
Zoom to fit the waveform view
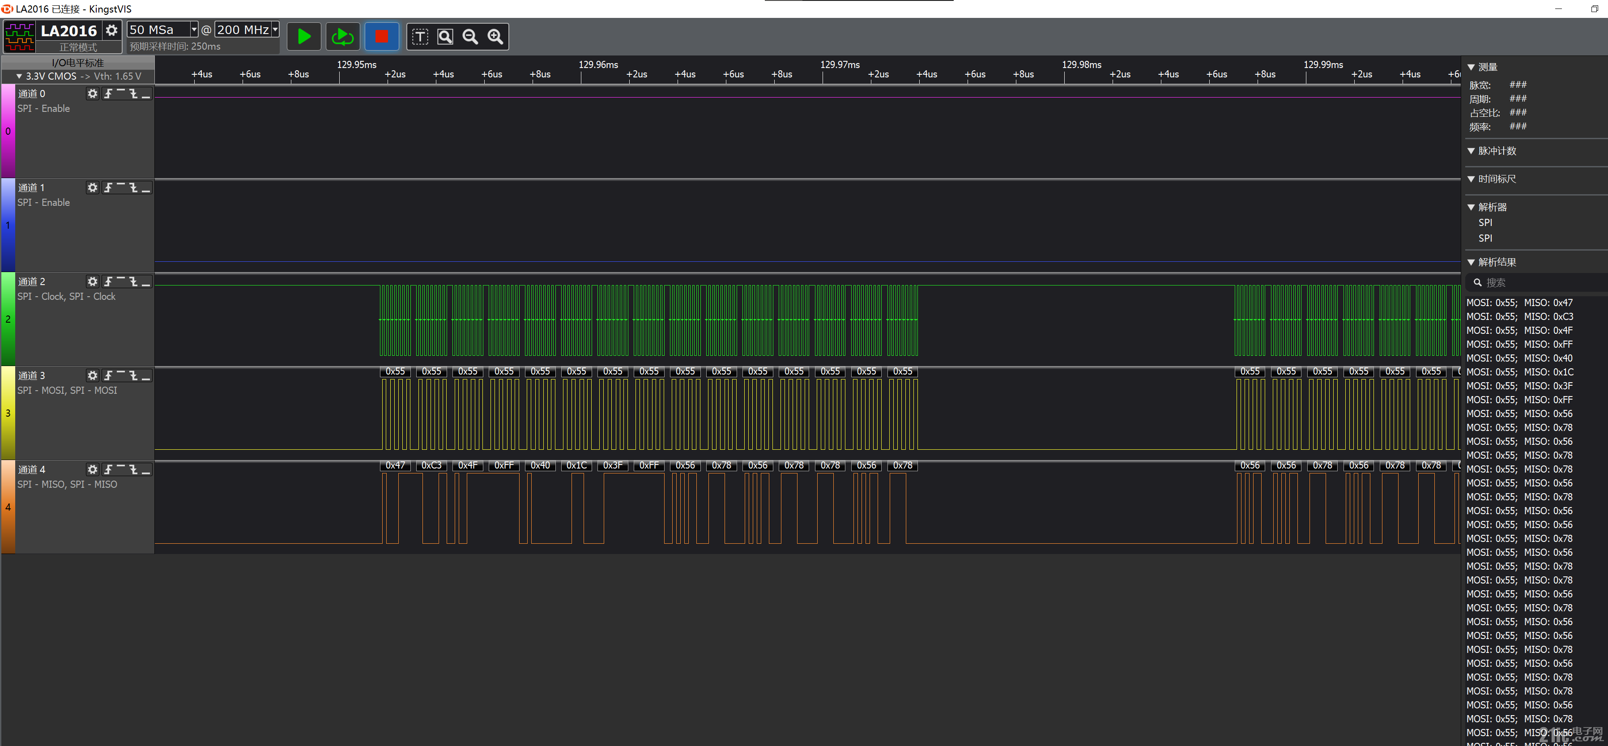tap(445, 37)
